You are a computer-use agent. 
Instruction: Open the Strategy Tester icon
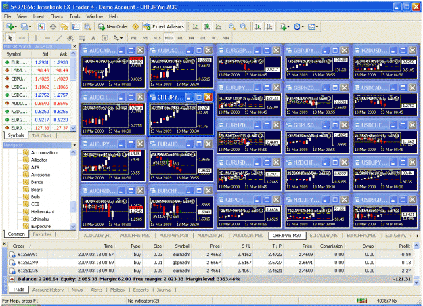point(87,26)
